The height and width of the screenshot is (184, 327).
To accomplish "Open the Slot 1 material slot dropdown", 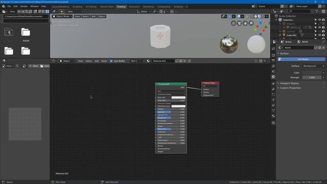I will click(137, 61).
